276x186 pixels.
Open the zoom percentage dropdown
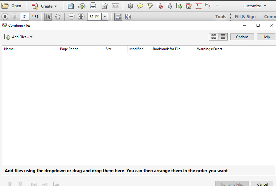point(105,17)
